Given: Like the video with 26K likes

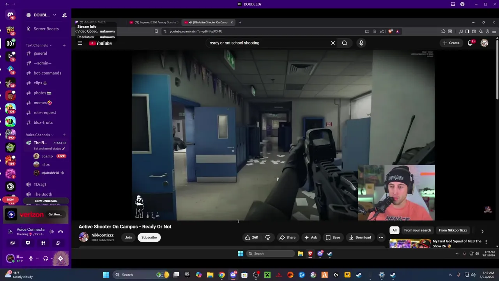Looking at the screenshot, I should [251, 237].
